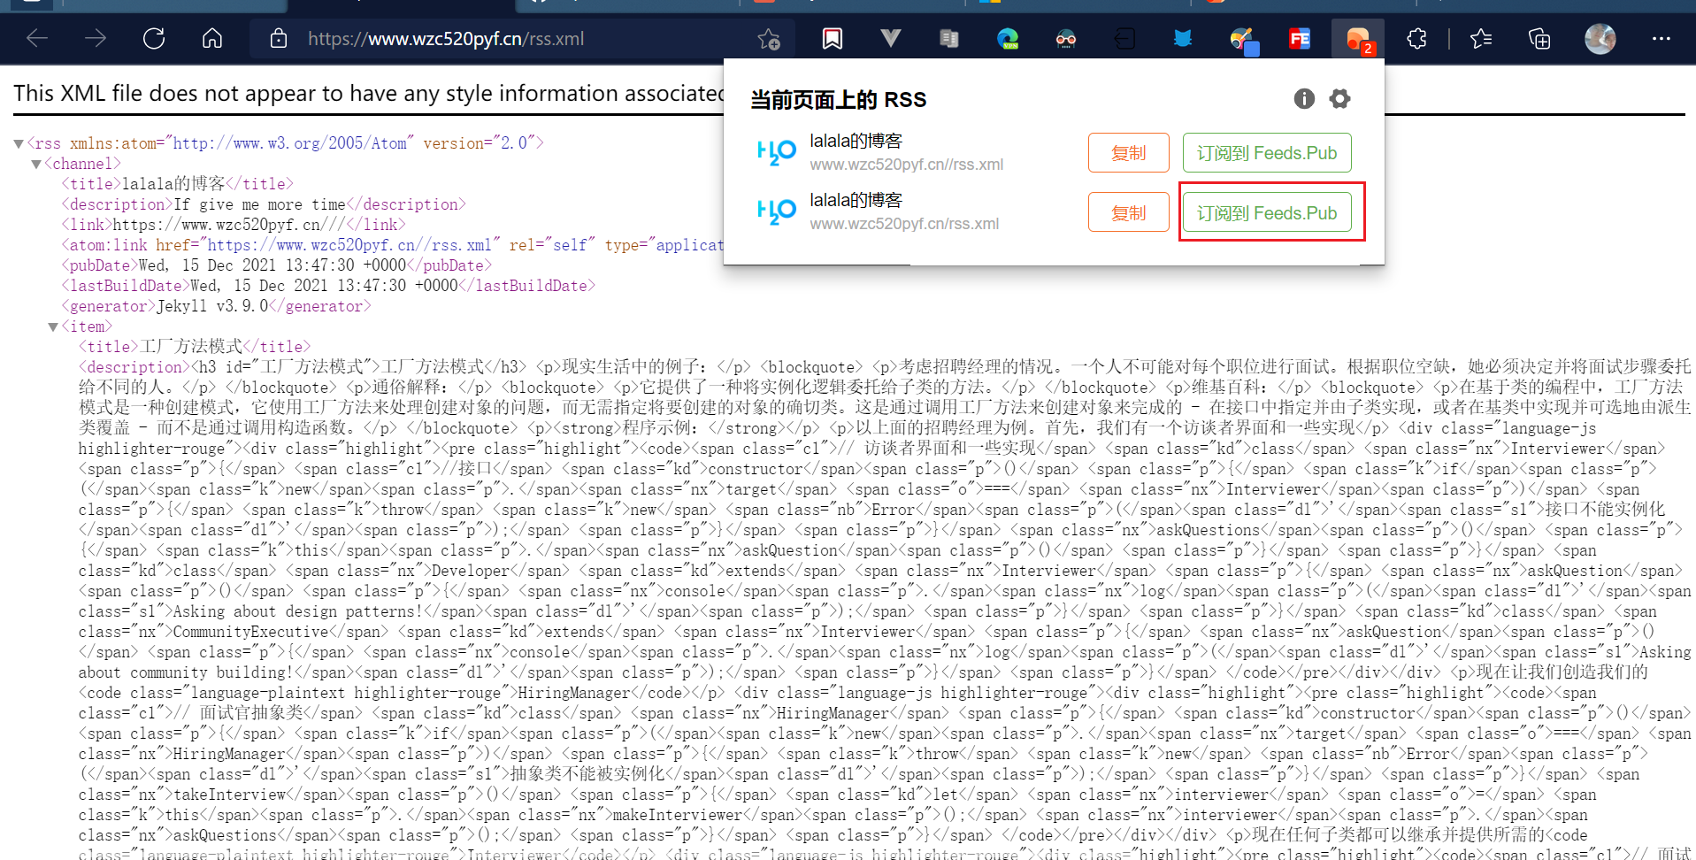1696x860 pixels.
Task: Open the Collections panel
Action: coord(1539,39)
